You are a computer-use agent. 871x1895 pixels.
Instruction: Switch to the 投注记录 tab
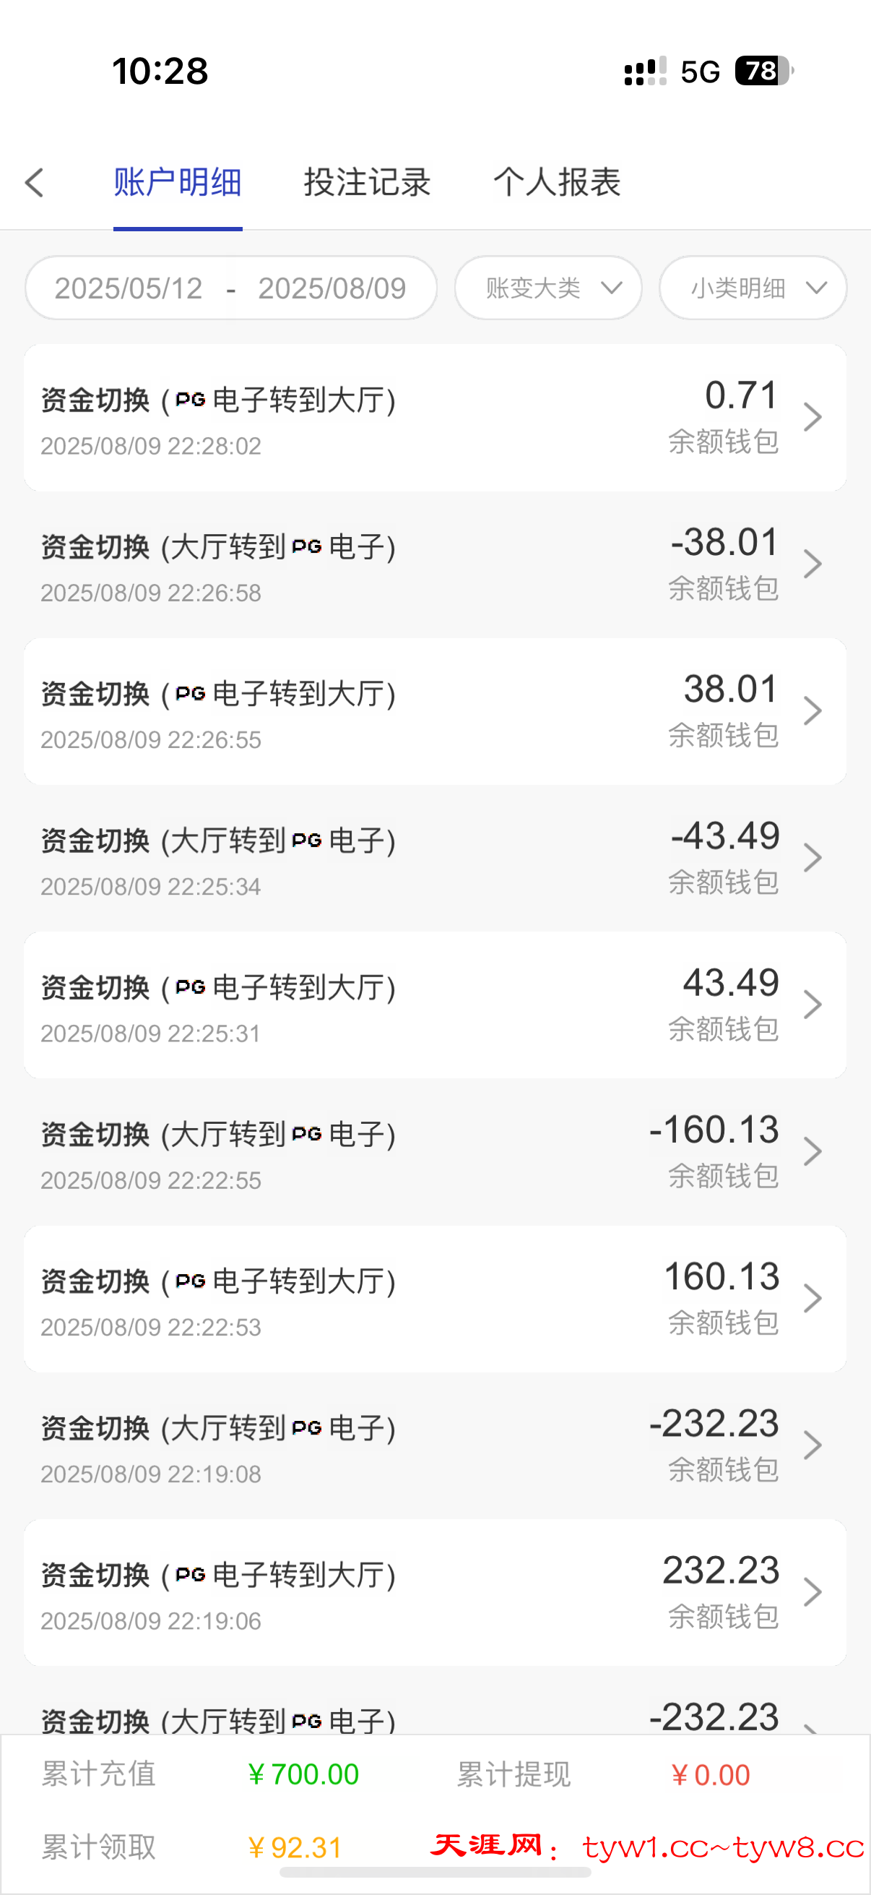pyautogui.click(x=367, y=182)
